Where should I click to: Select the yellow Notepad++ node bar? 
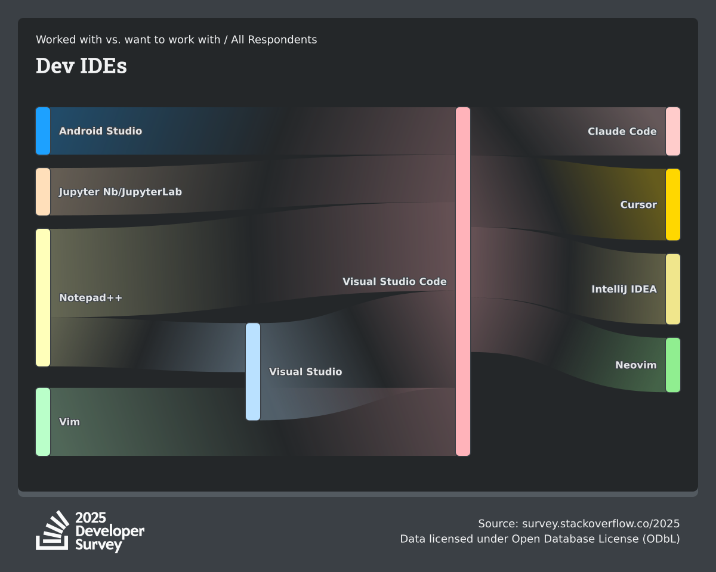(x=43, y=297)
